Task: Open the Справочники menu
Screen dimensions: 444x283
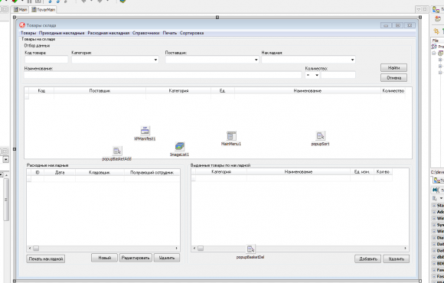Action: (x=145, y=33)
